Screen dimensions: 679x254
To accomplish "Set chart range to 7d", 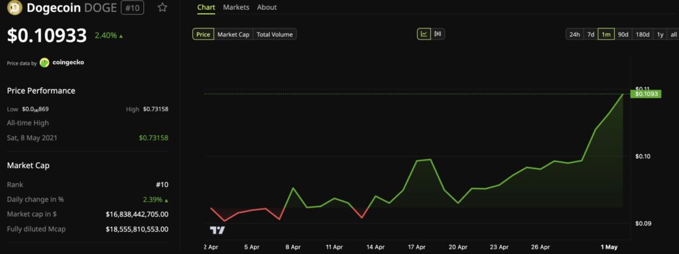I will [x=591, y=34].
